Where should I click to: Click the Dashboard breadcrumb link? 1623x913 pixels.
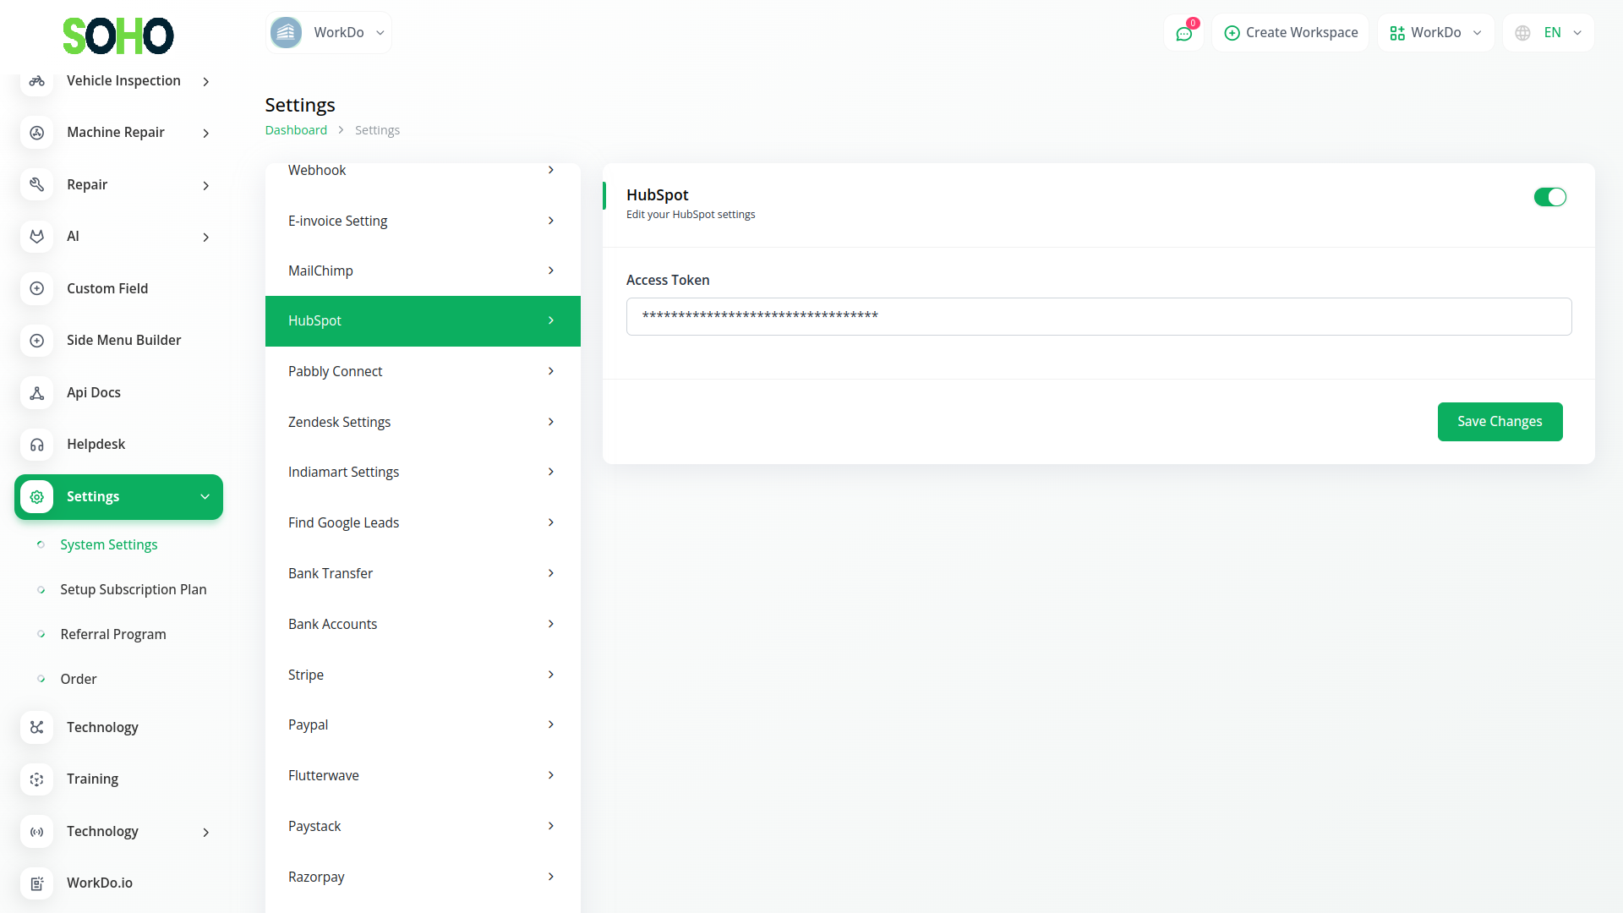[296, 130]
